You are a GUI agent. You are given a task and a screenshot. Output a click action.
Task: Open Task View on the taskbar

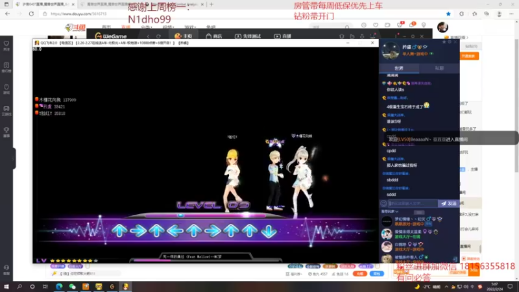(45, 287)
